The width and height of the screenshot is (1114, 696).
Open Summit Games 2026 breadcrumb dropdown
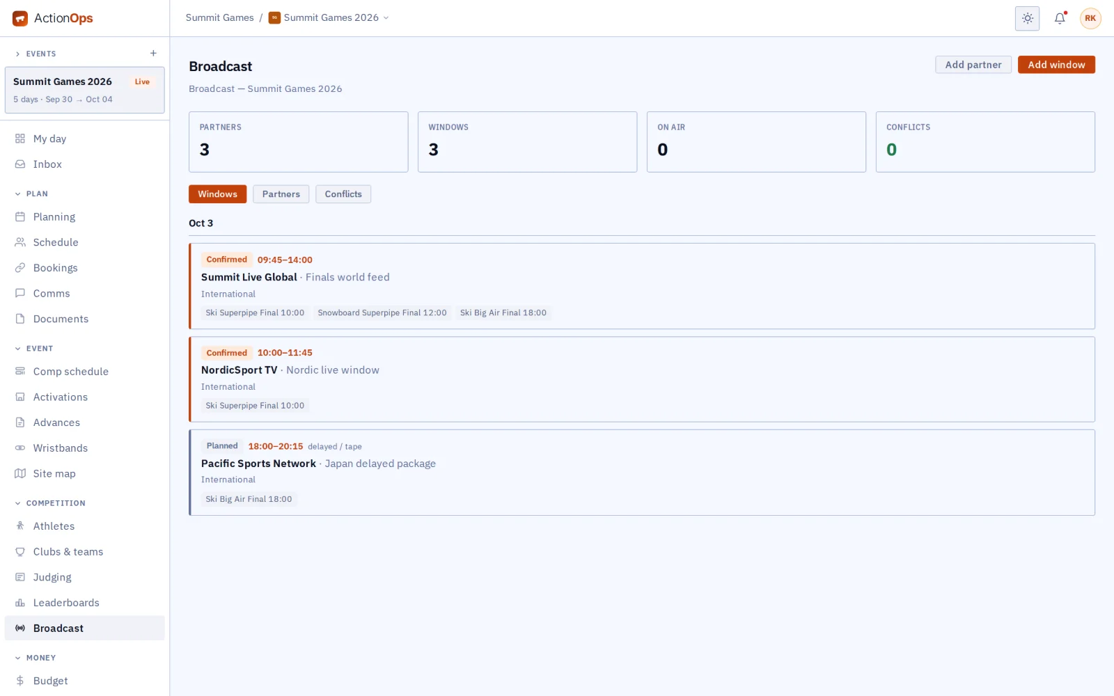pyautogui.click(x=329, y=17)
